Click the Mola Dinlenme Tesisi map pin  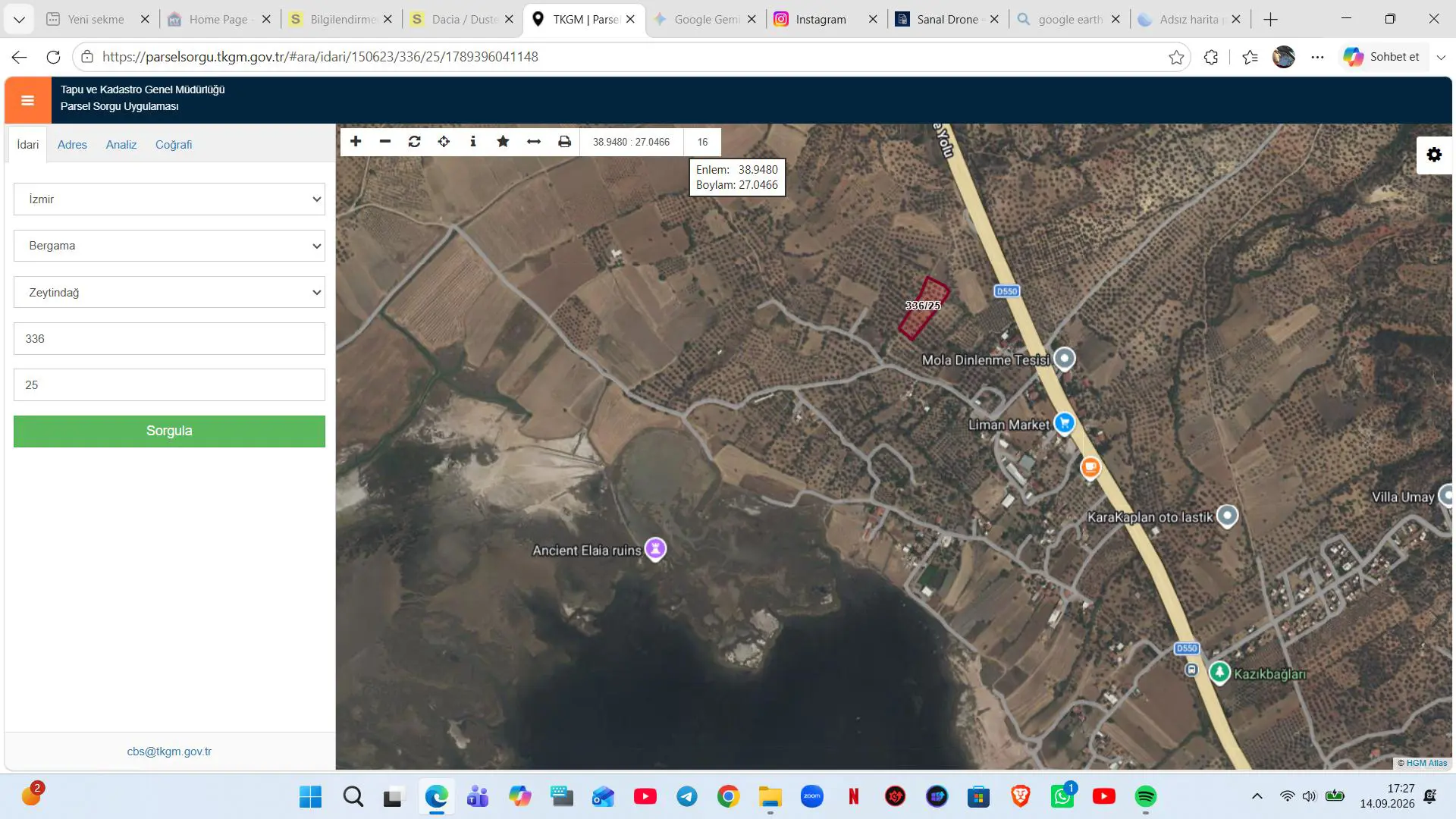(x=1065, y=358)
